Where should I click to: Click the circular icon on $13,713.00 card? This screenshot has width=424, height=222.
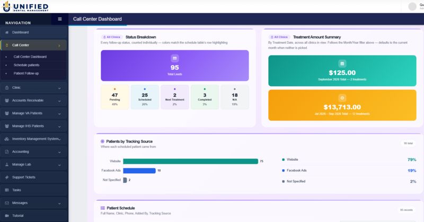coord(342,98)
